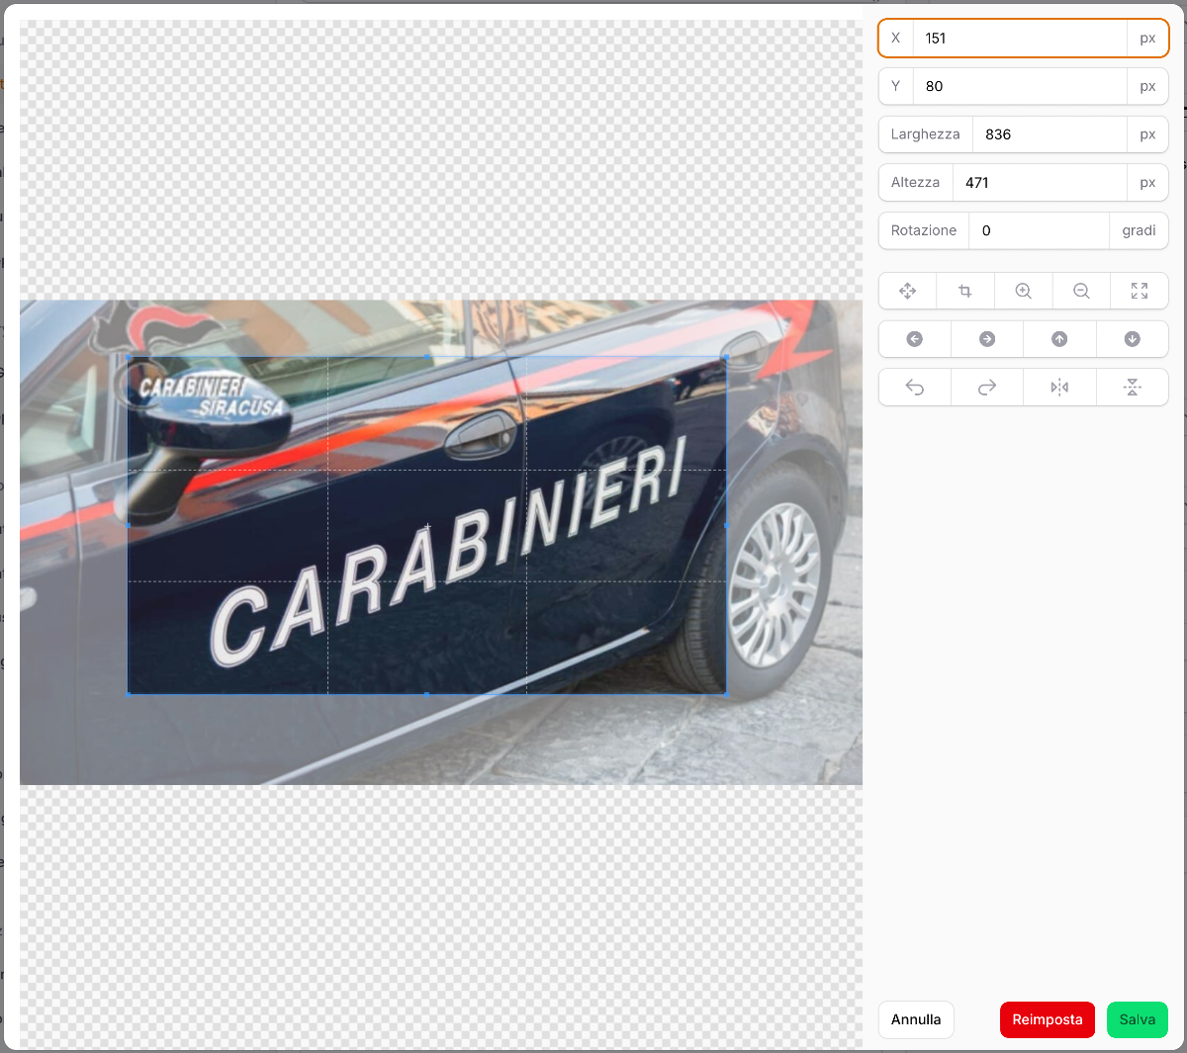
Task: Flip the image horizontally
Action: 1059,387
